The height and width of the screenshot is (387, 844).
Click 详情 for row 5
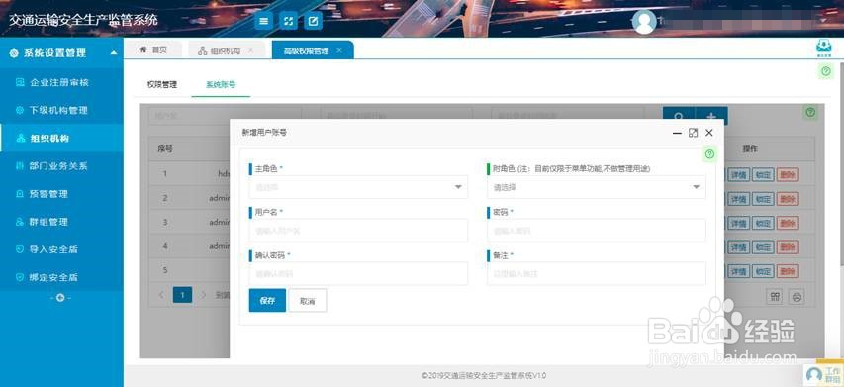738,271
